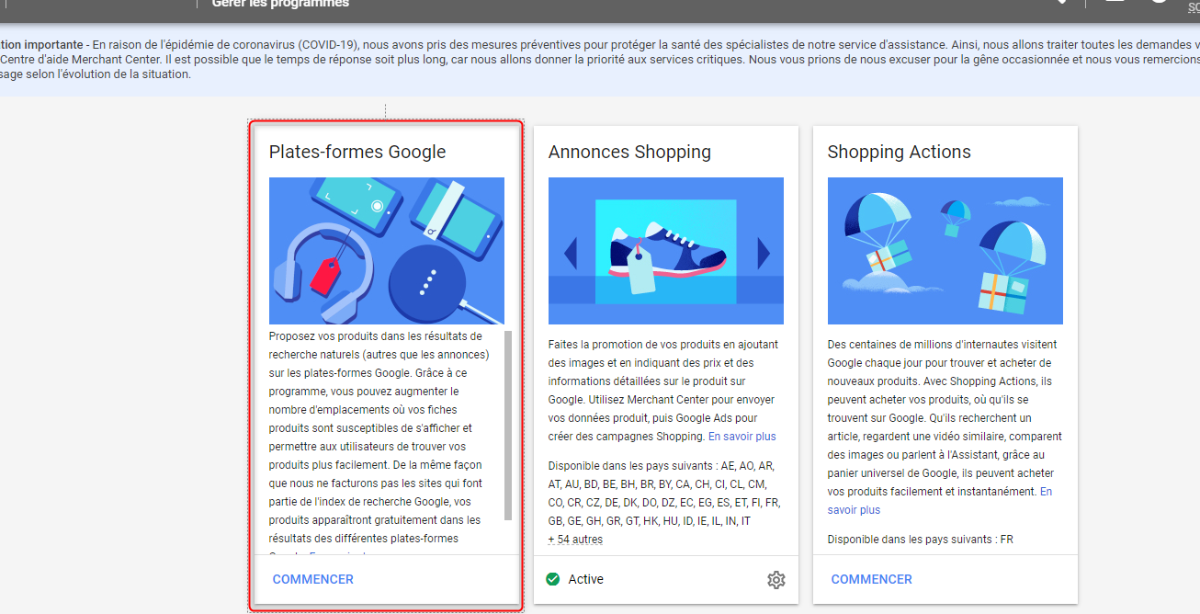Open 'En savoir plus' in Annonces Shopping
1200x614 pixels.
[742, 437]
